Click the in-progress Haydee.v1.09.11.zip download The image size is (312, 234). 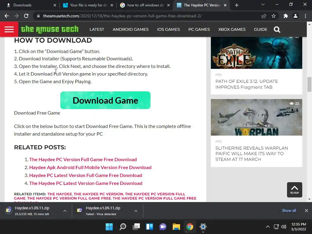tap(32, 211)
